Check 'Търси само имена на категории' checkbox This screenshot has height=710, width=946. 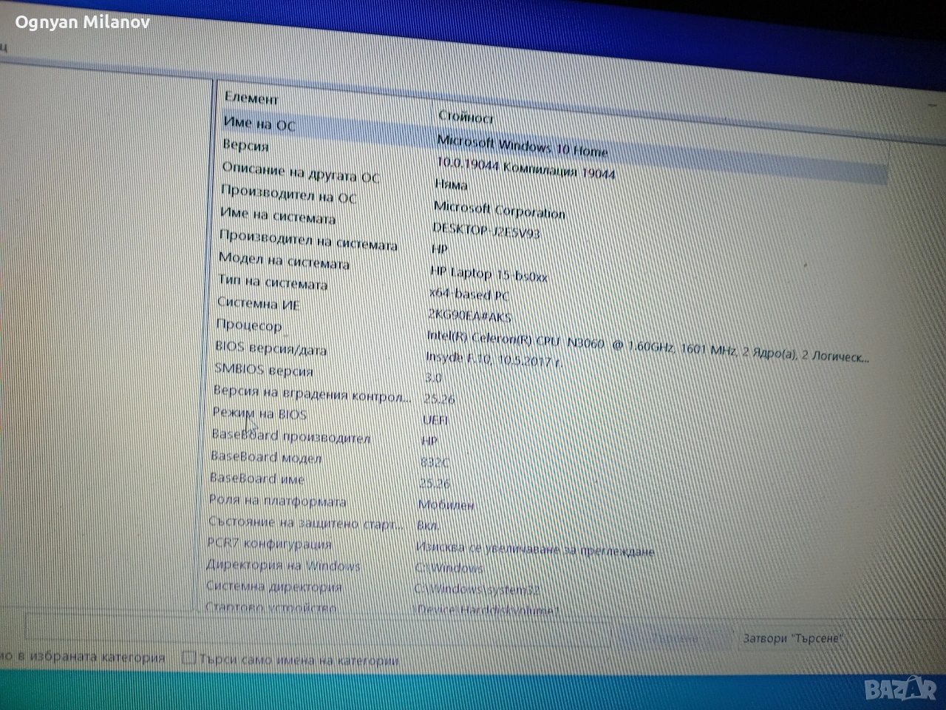(x=189, y=657)
